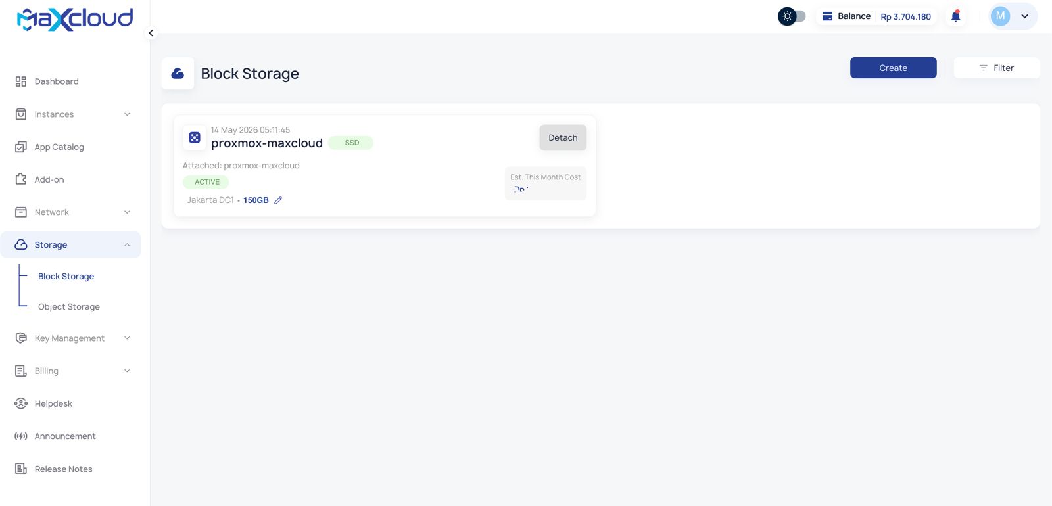Viewport: 1052px width, 506px height.
Task: Click the Jakarta DC1 location text
Action: tap(210, 200)
